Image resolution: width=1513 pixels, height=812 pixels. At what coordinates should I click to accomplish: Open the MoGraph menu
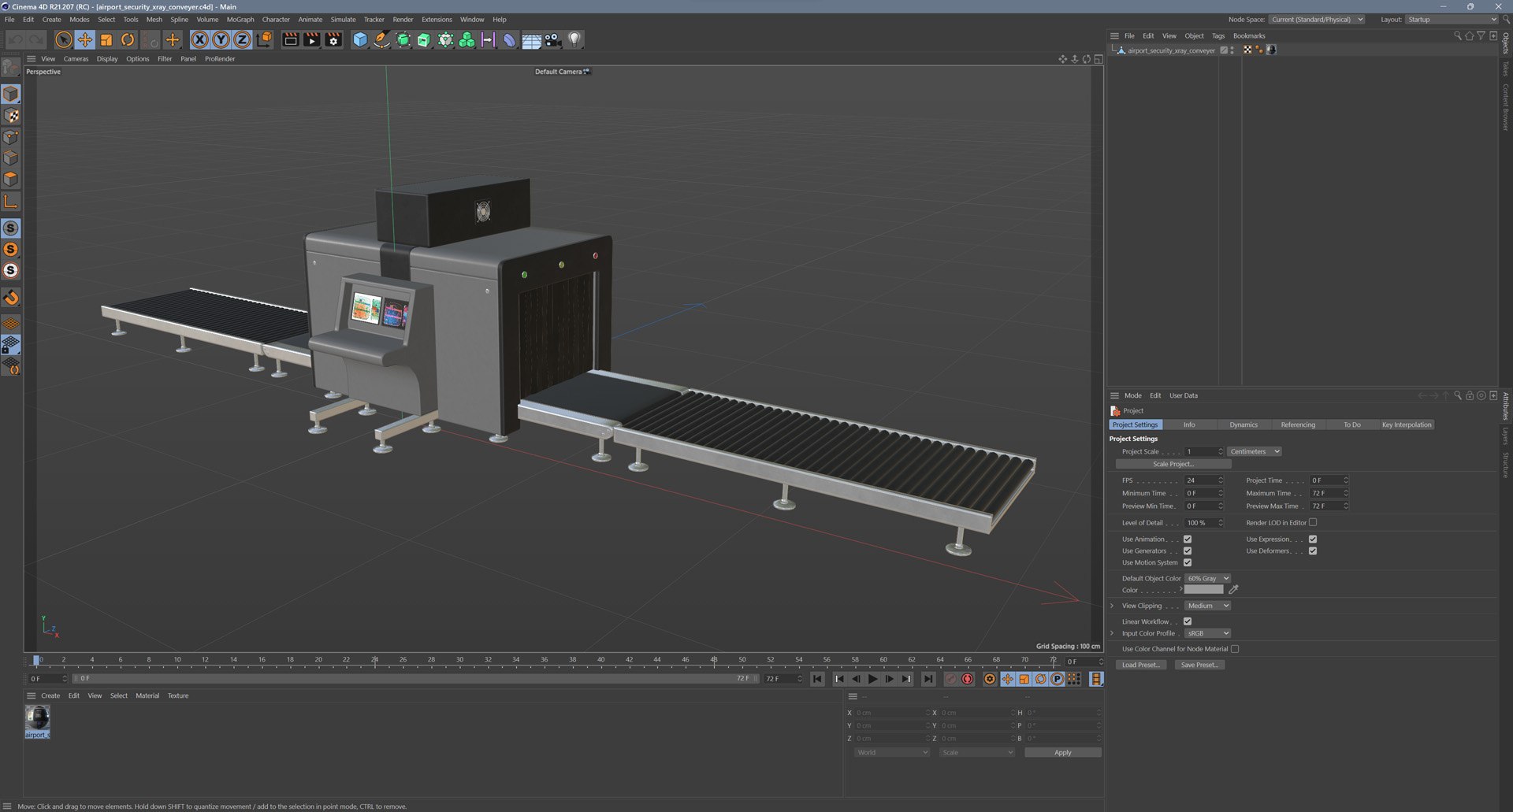coord(240,19)
